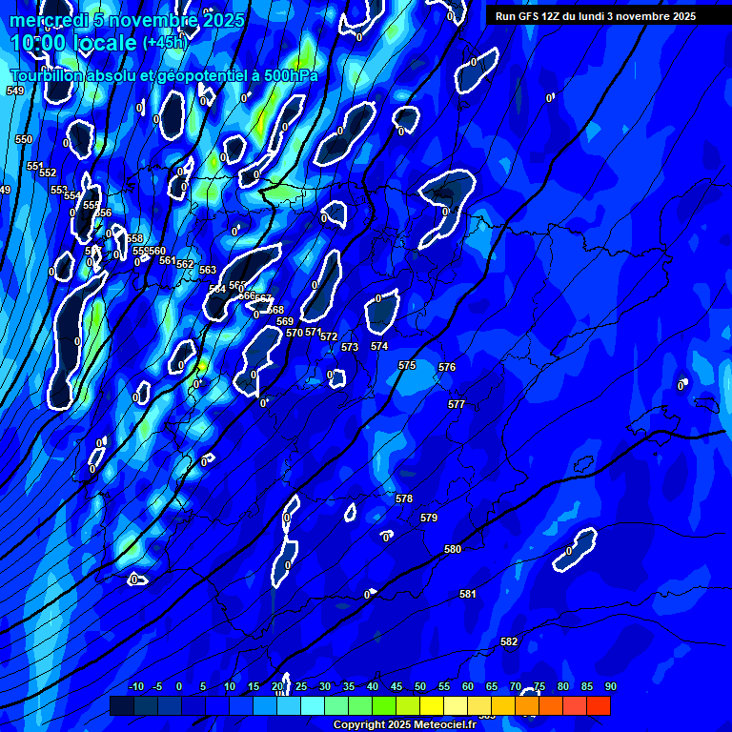Screen dimensions: 732x732
Task: Click the 582 geopotential contour label
Action: point(509,642)
